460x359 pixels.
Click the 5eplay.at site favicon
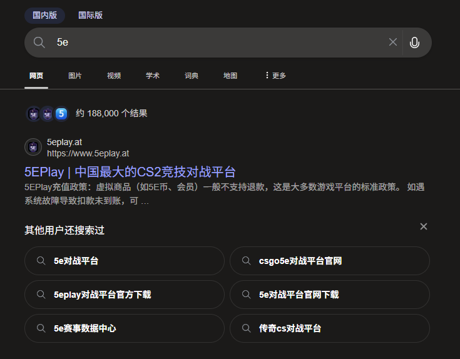coord(33,147)
